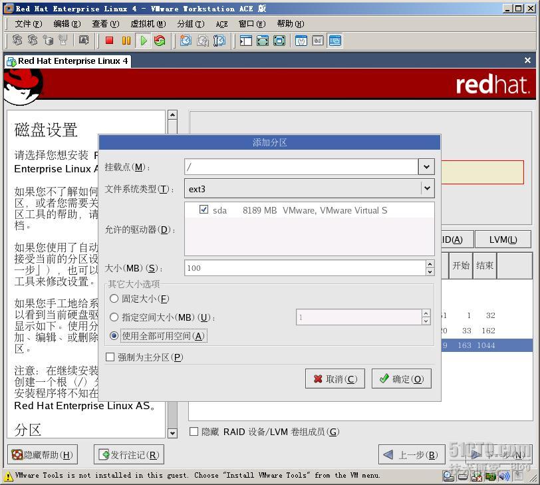Click the Reset virtual machine icon
Viewport: 540px width, 485px height.
click(x=160, y=41)
